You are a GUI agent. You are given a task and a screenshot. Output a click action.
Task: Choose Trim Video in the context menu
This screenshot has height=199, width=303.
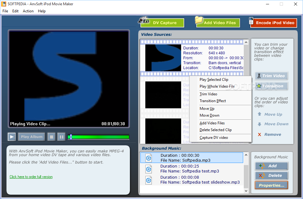click(220, 94)
